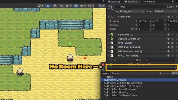Viewport: 178px width, 100px height.
Task: Click the GameObject cube icon
Action: click(110, 7)
